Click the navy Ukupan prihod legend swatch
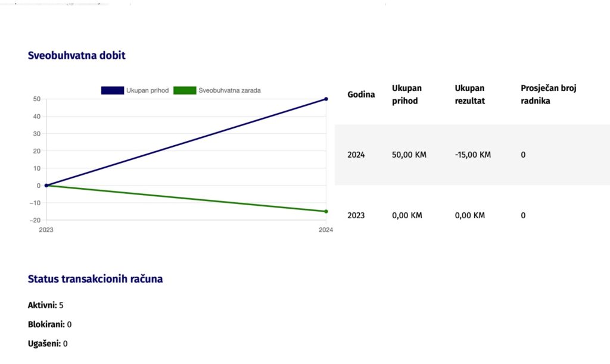610x364 pixels. 112,90
